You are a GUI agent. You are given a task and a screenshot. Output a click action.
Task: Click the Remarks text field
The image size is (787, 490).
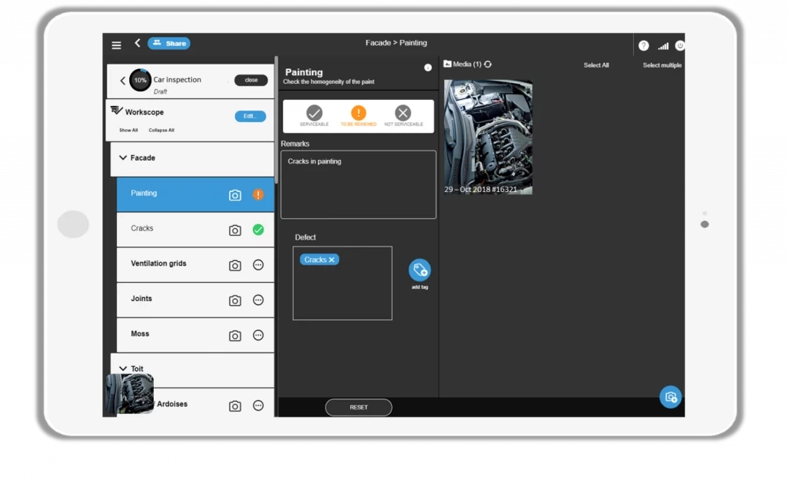click(x=358, y=184)
